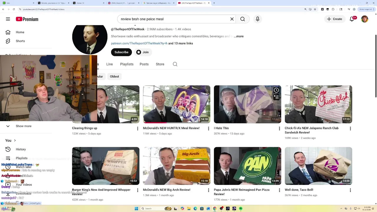
Task: Click the magnifier search submit button
Action: [x=242, y=19]
